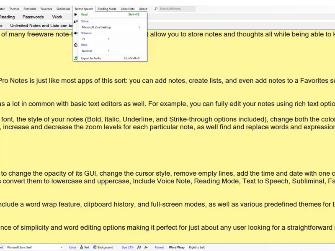Click the Read play icon
The height and width of the screenshot is (251, 335).
76,15
